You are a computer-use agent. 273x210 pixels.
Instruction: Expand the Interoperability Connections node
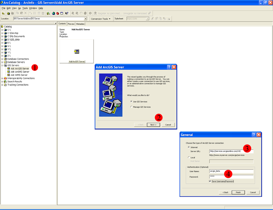click(2, 78)
